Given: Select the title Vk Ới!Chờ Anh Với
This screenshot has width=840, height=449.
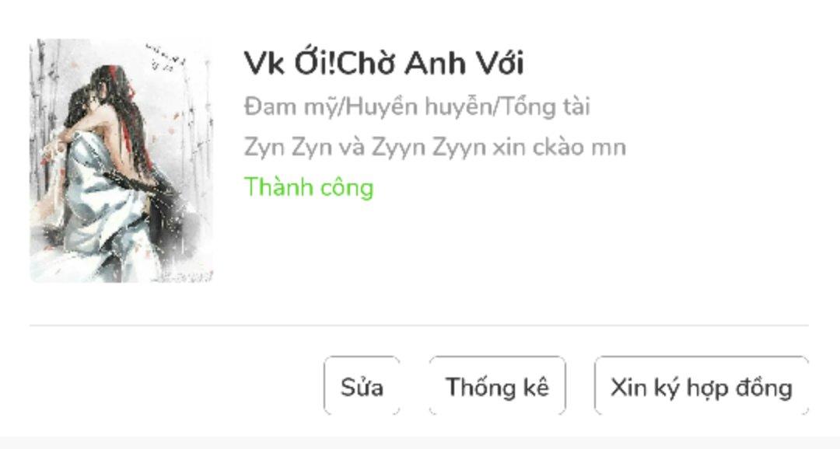Looking at the screenshot, I should coord(383,63).
